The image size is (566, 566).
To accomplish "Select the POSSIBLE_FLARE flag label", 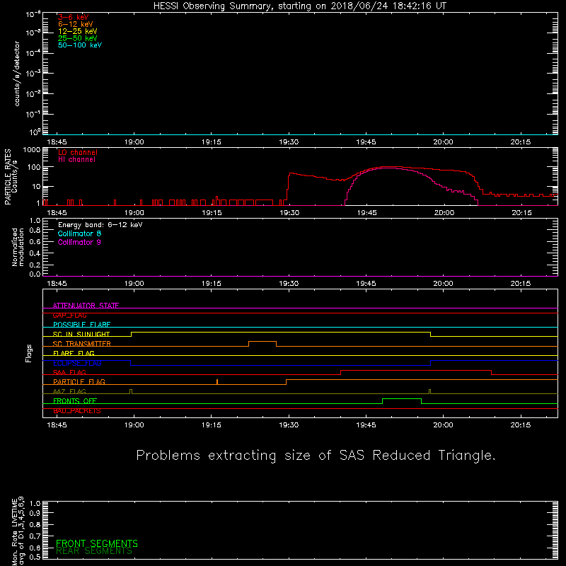I will 81,325.
